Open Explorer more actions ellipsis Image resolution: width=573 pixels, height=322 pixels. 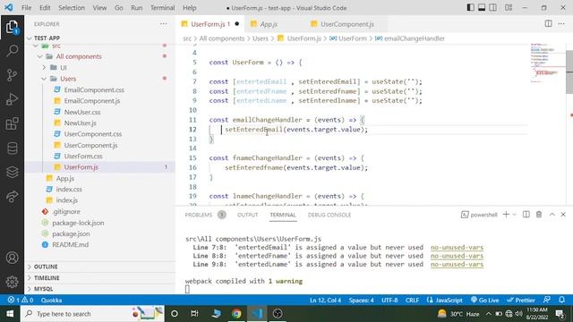point(163,24)
